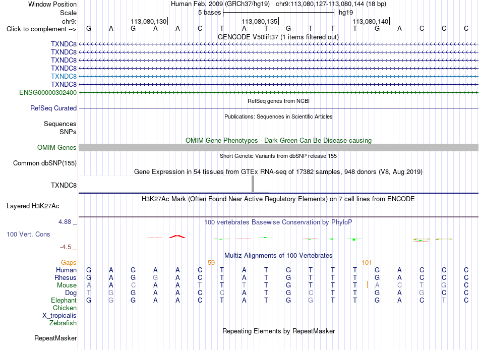
Task: Click the Common dbSNP(155) label
Action: (44, 163)
